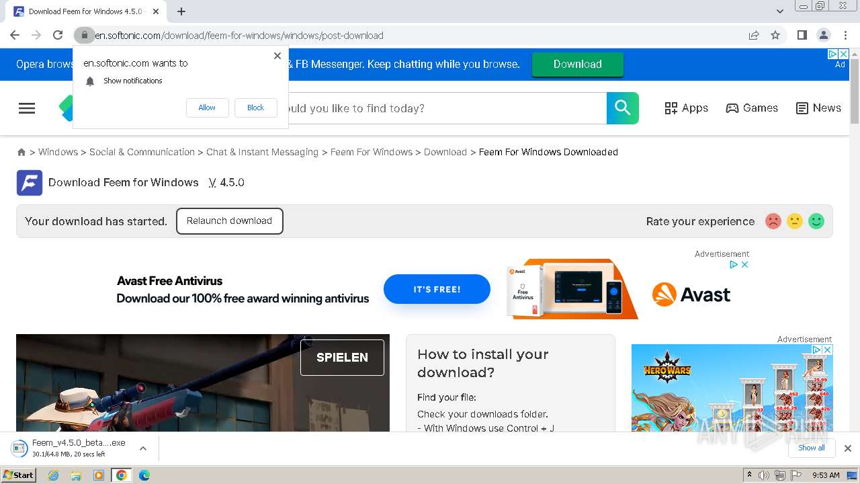
Task: Open the volume icon in the system tray
Action: (x=764, y=475)
